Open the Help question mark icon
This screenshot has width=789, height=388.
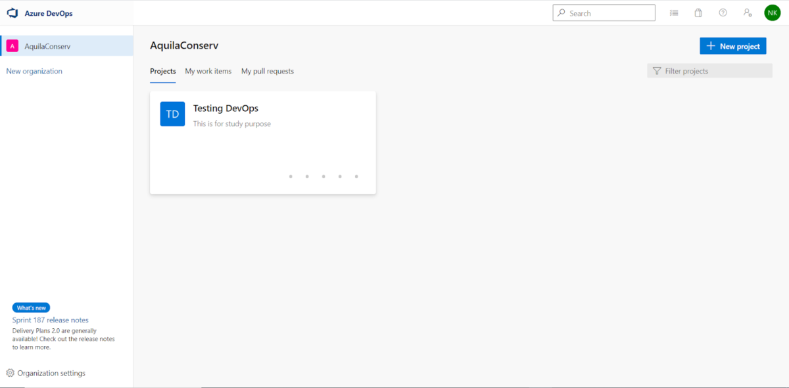(723, 12)
